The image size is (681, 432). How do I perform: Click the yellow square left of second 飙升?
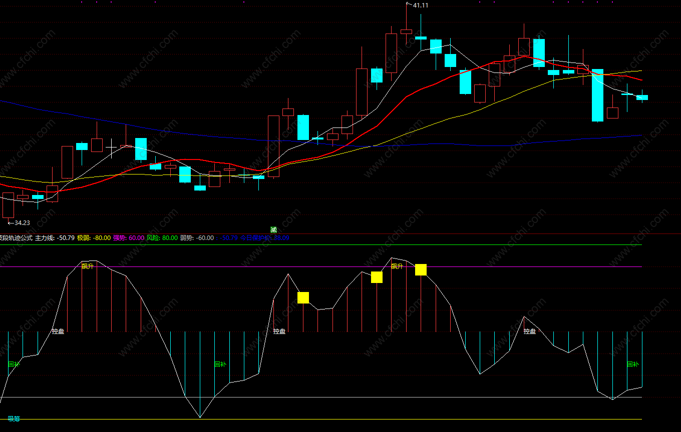point(377,277)
